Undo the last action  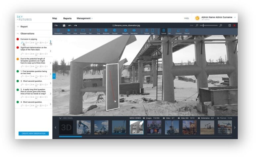[70, 26]
